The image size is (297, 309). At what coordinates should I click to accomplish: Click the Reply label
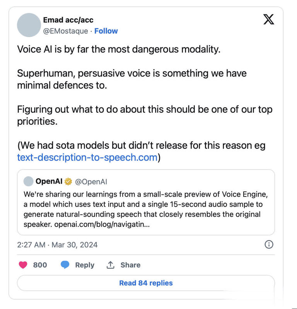(x=85, y=265)
